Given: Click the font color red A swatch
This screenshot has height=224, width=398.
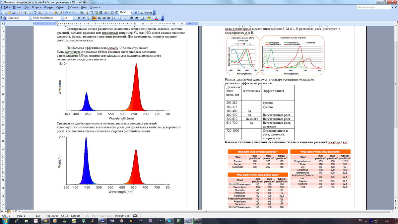Looking at the screenshot, I should click(156, 18).
